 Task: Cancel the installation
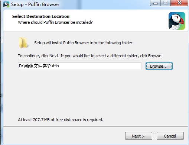tap(170, 136)
